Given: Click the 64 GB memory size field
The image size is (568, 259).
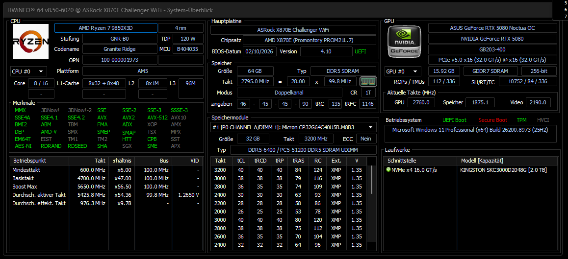Looking at the screenshot, I should coord(255,71).
